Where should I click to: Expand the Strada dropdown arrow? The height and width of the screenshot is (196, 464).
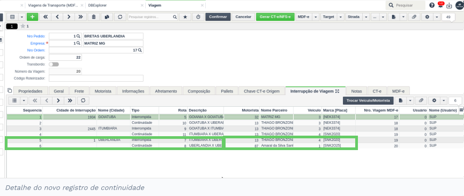point(366,17)
